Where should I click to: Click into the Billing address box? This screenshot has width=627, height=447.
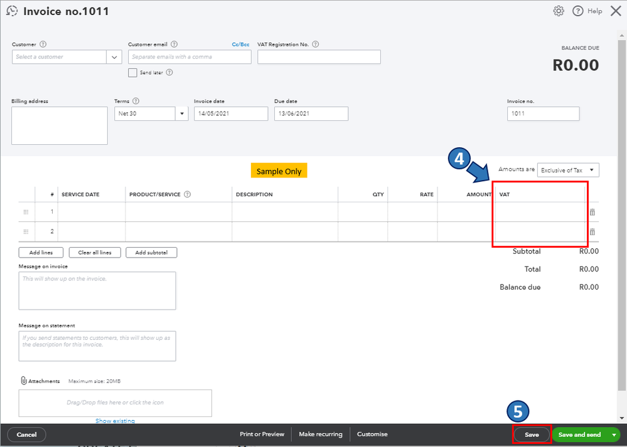tap(60, 126)
